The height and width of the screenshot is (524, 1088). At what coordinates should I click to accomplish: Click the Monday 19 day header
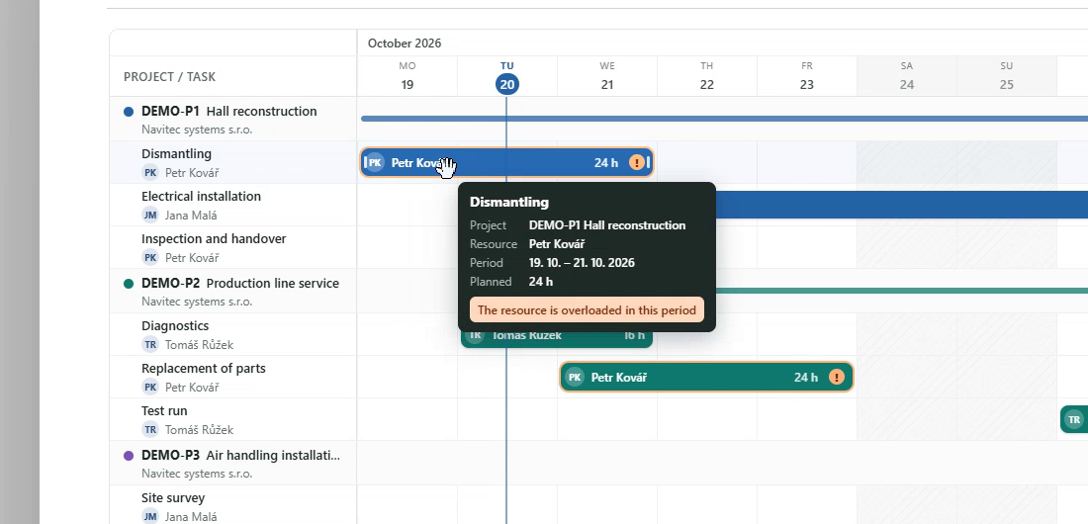[408, 76]
